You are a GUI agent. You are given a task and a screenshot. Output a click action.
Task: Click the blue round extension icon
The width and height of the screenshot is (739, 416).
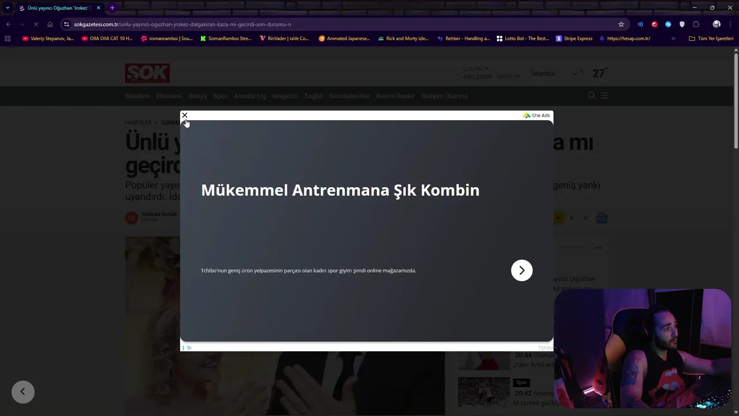[x=668, y=24]
